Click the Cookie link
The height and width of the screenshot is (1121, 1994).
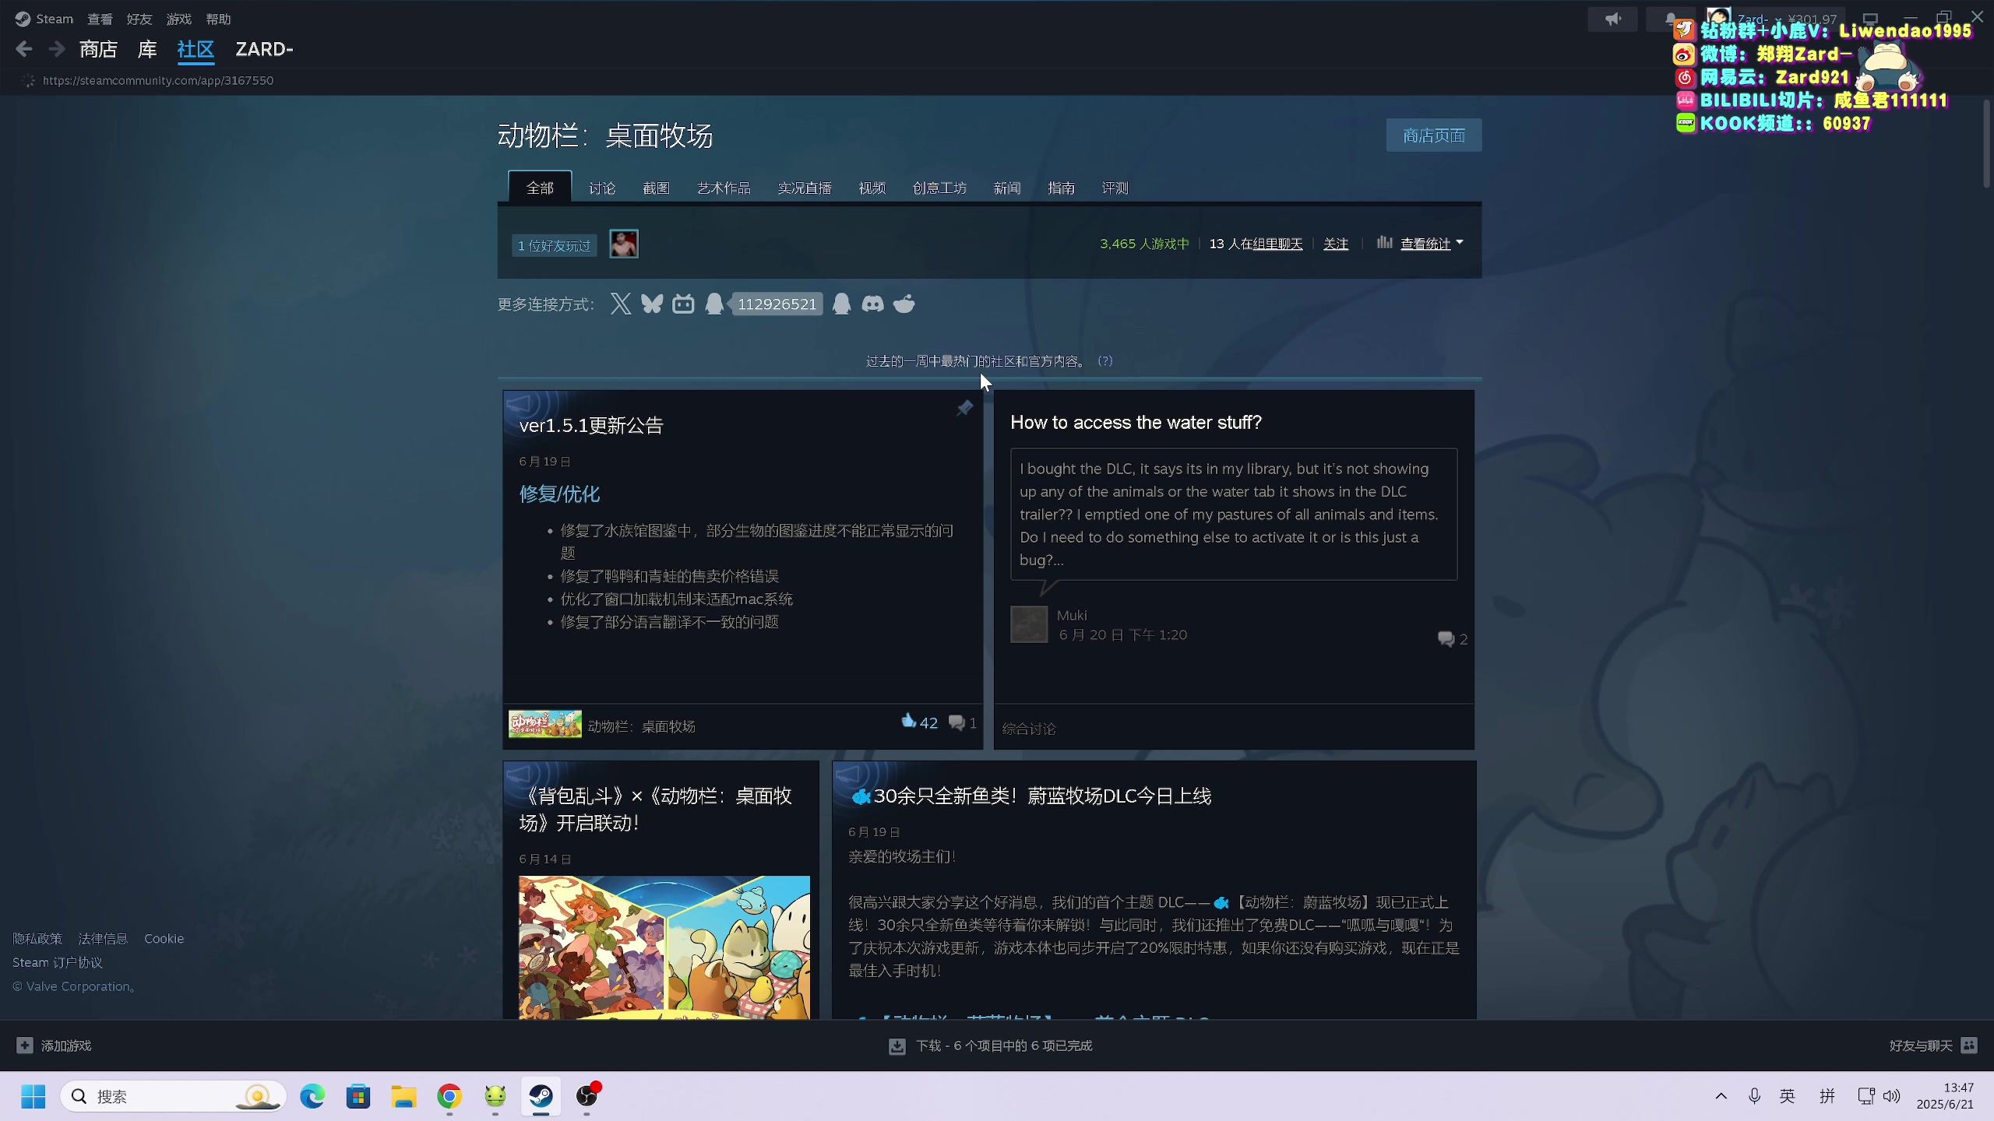click(164, 939)
